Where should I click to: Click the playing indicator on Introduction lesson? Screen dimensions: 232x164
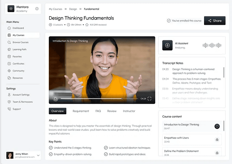coord(217,126)
